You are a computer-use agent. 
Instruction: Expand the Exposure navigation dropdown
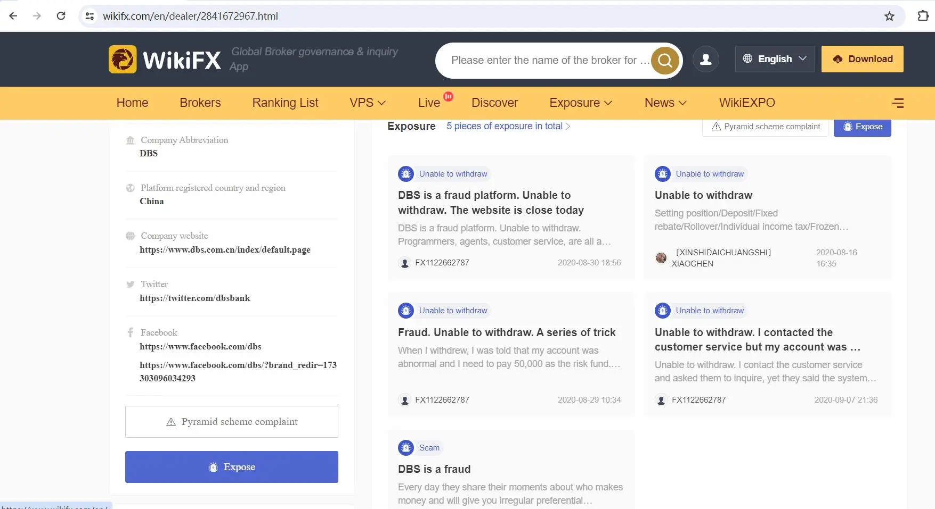(581, 103)
